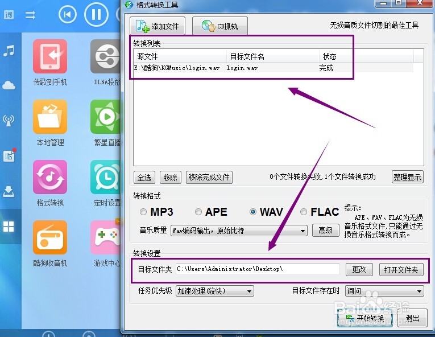Screen dimensions: 435x337
Task: Open the cloud music section in sidebar
Action: click(x=9, y=85)
